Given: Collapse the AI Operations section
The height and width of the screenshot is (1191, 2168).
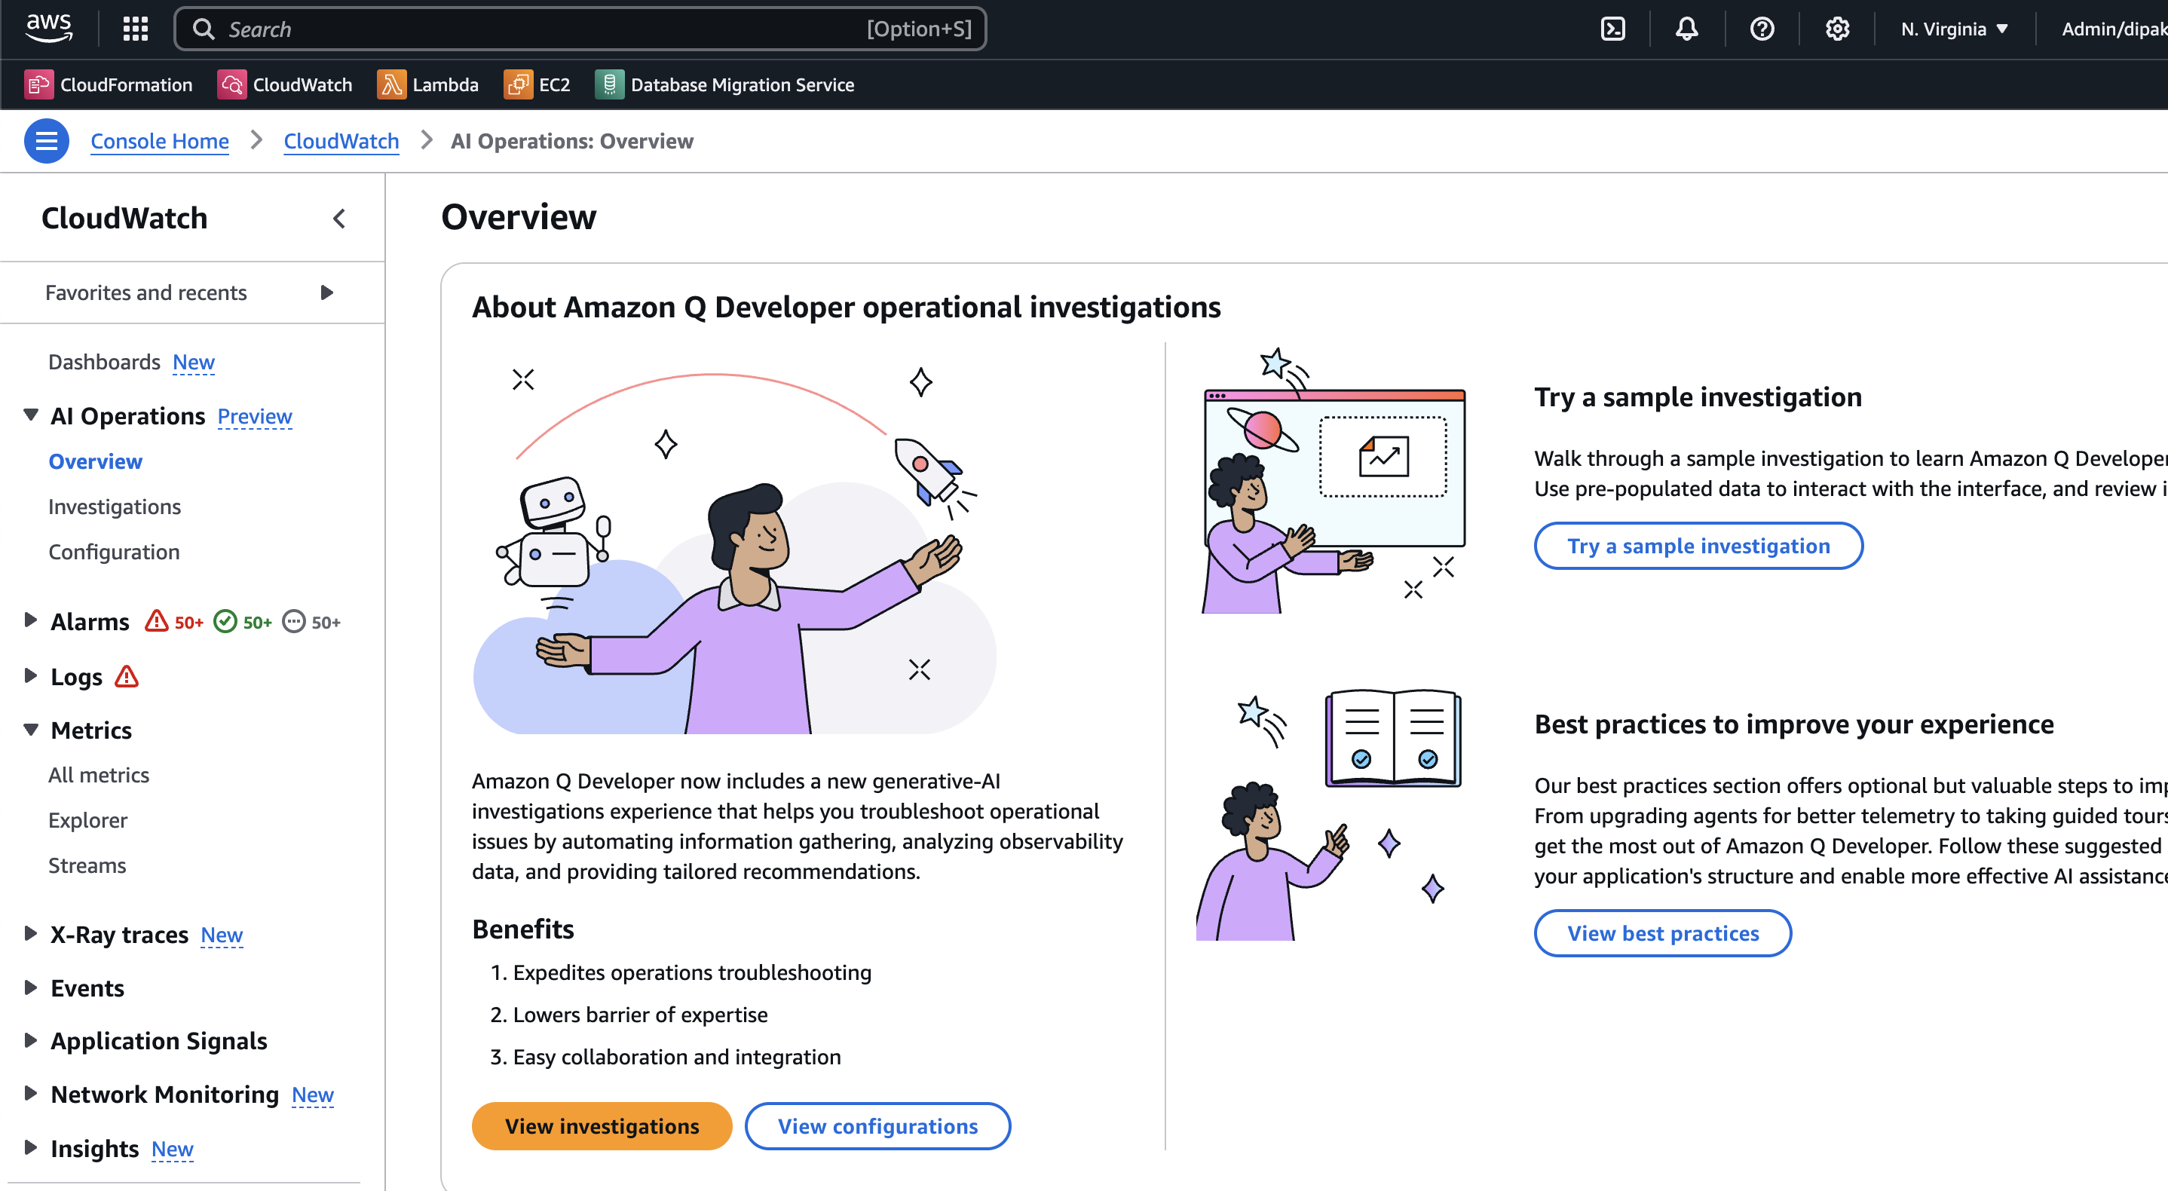Looking at the screenshot, I should click(31, 415).
